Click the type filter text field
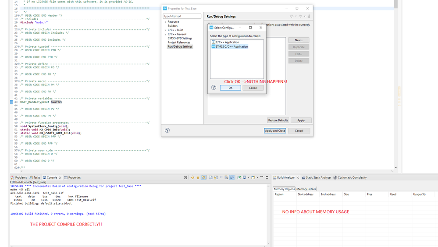Viewport: 438px width, 247px height. tap(182, 16)
